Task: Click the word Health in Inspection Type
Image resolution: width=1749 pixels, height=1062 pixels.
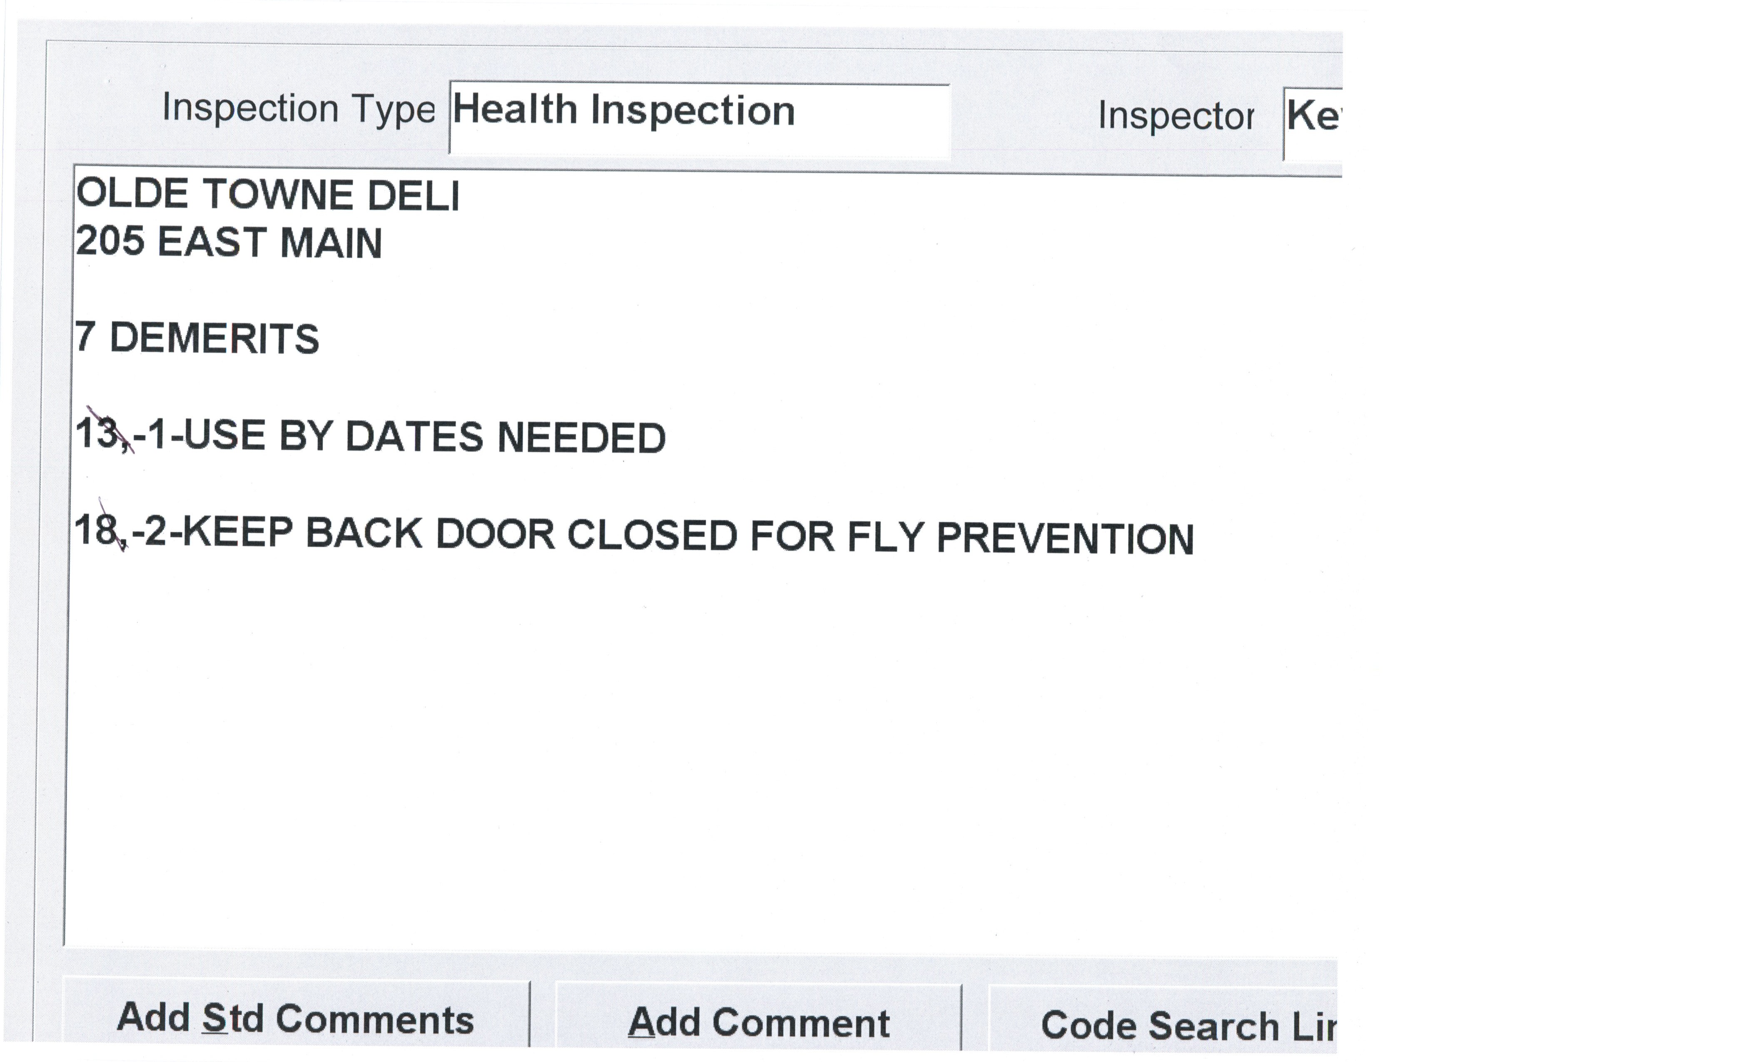Action: pyautogui.click(x=516, y=111)
